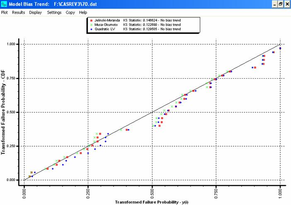291x205 pixels.
Task: Select the Jelinski-Moranda KS Statistic text
Action: point(153,20)
